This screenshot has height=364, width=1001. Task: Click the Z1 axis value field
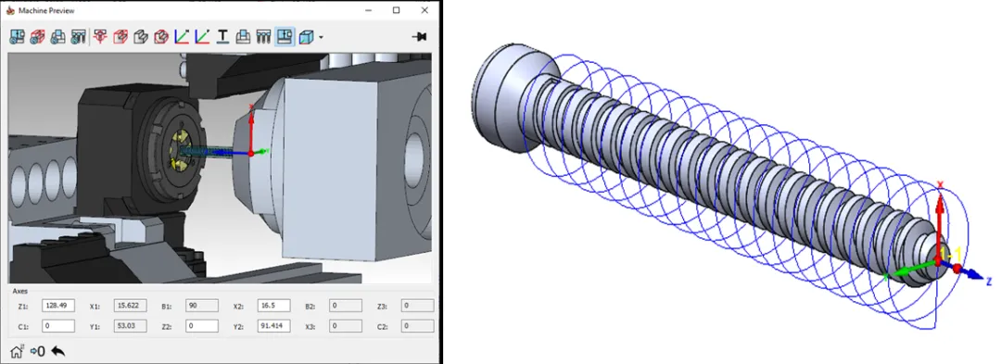tap(58, 306)
